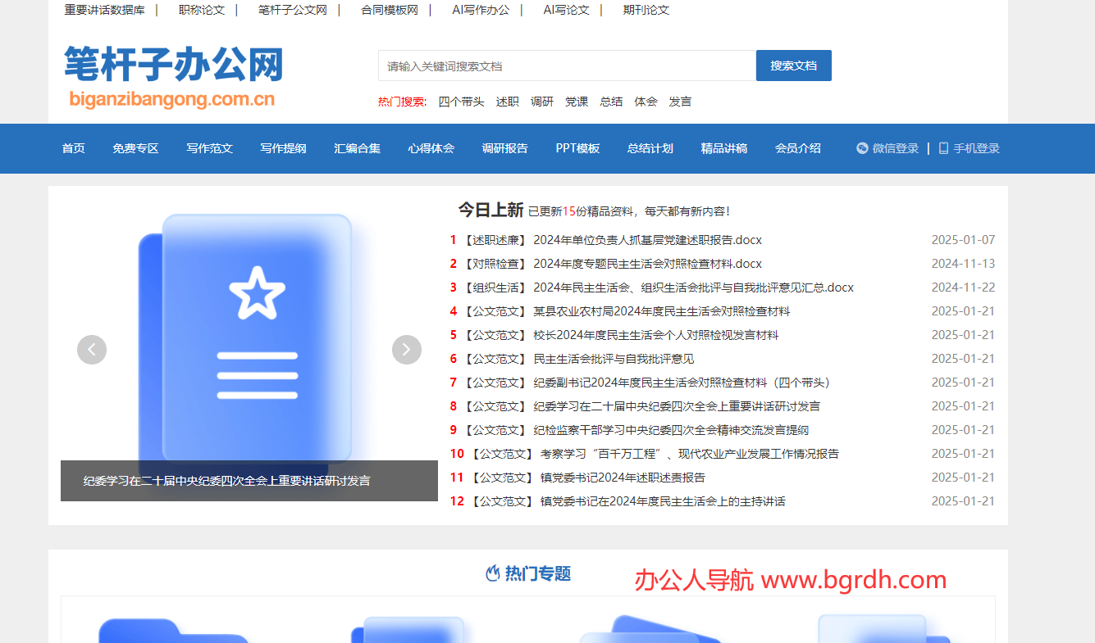
Task: Open the 首页 navigation item
Action: 73,148
